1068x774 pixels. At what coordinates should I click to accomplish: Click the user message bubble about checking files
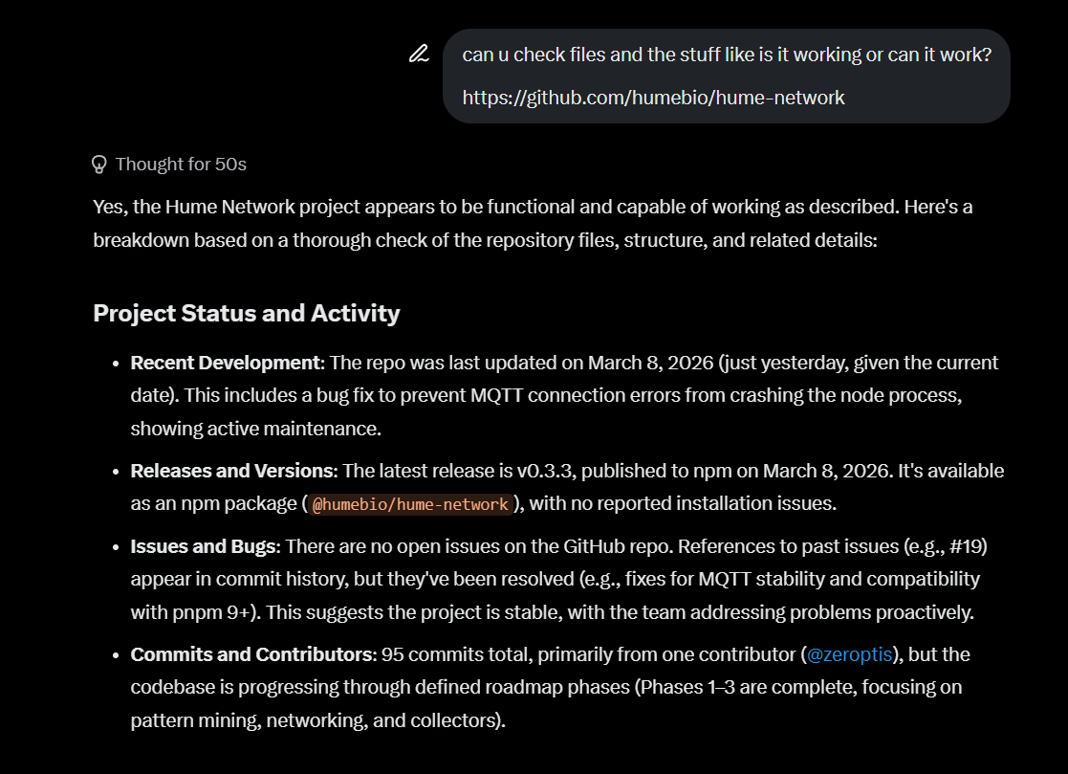726,76
